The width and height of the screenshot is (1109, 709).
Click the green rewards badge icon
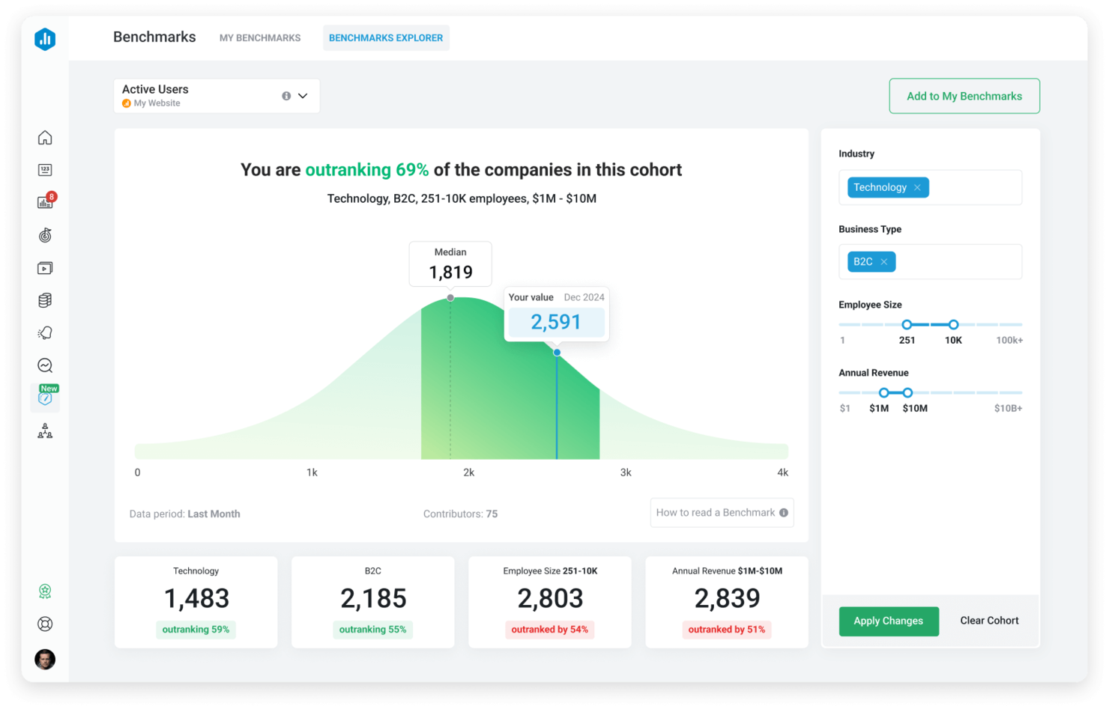(x=45, y=591)
